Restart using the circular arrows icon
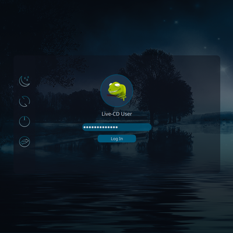233x233 pixels. tap(24, 101)
